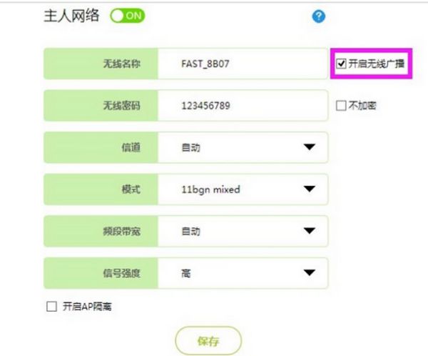Click the 无线名称 field with FAST_8B07
The width and height of the screenshot is (428, 356).
[243, 64]
